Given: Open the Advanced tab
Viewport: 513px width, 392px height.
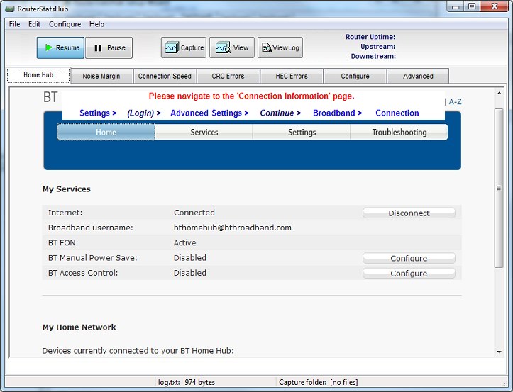Looking at the screenshot, I should pos(418,77).
